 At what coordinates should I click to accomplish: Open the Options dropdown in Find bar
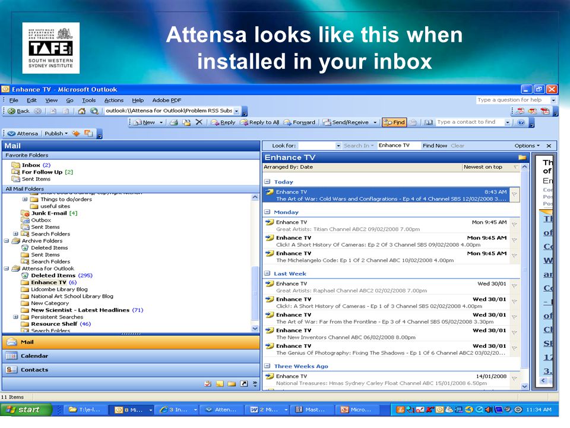(x=527, y=146)
